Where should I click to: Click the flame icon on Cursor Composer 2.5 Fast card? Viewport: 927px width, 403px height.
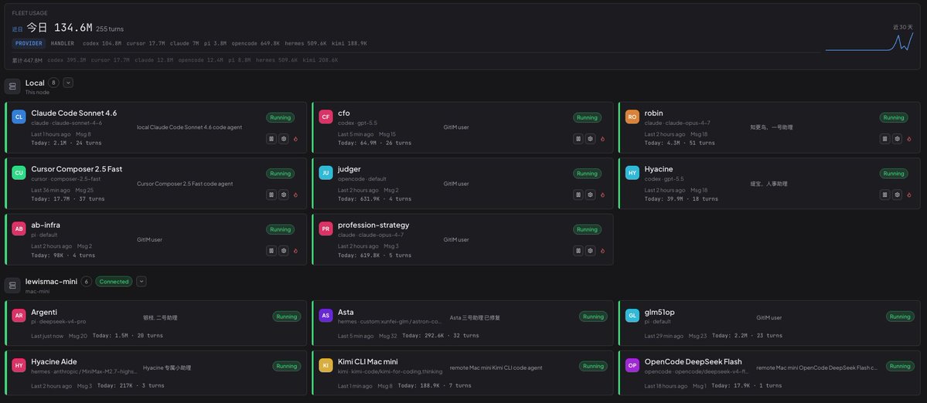coord(295,195)
